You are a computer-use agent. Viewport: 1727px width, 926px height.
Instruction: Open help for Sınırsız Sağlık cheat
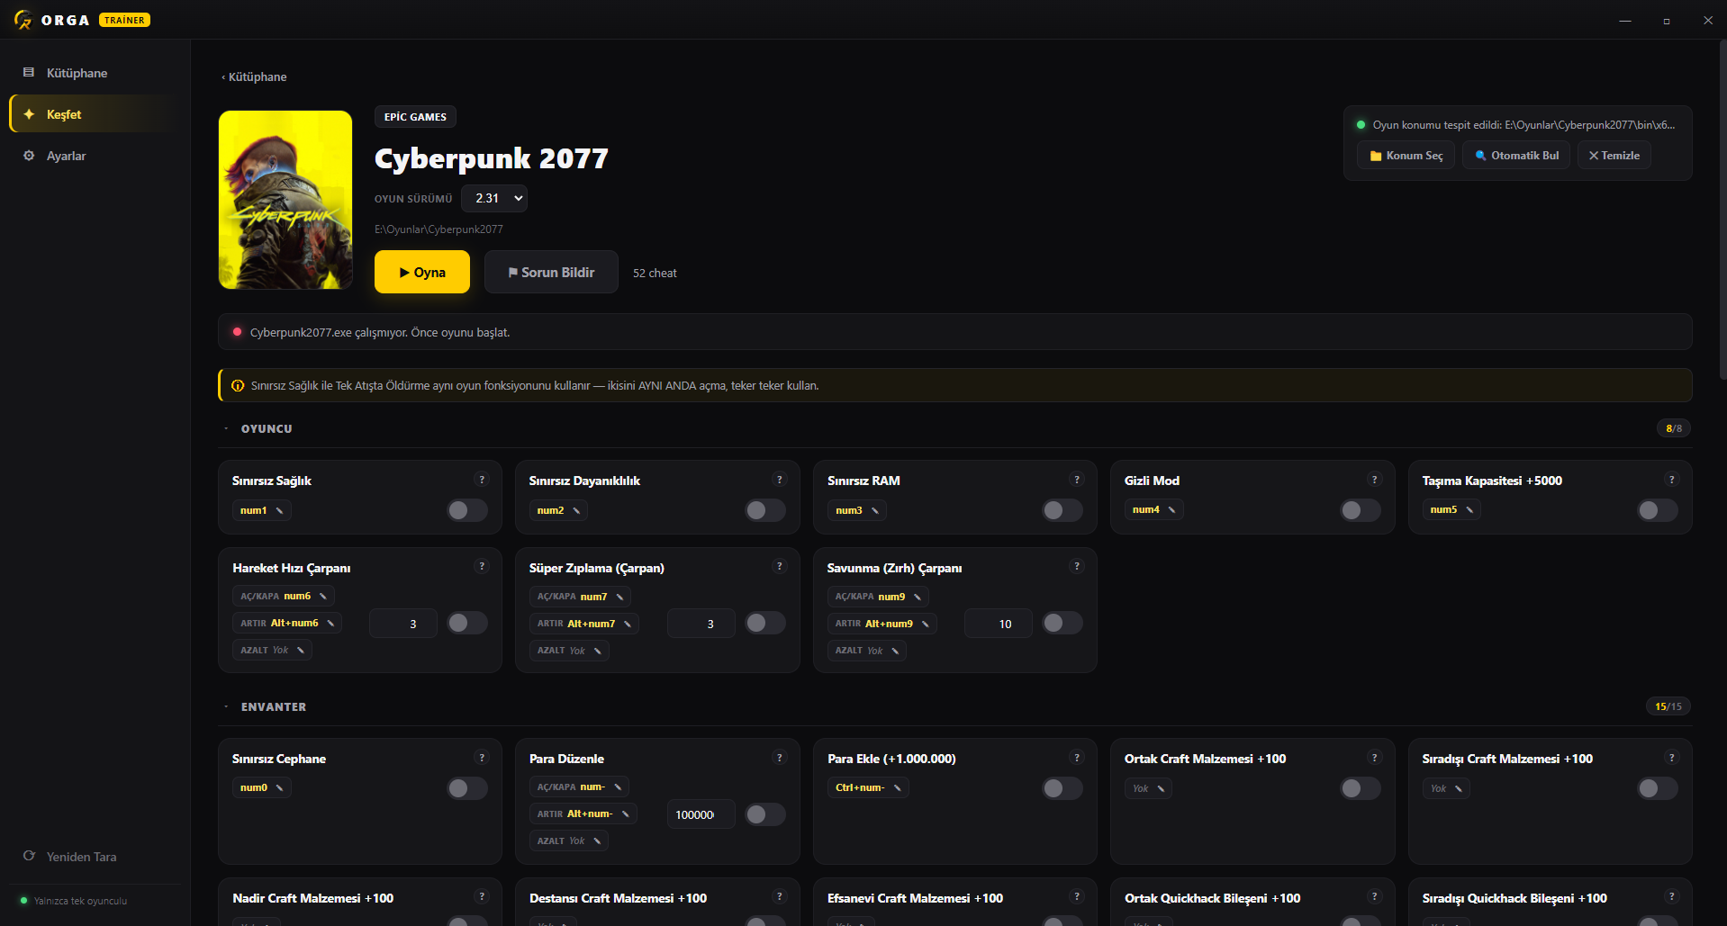[x=482, y=480]
